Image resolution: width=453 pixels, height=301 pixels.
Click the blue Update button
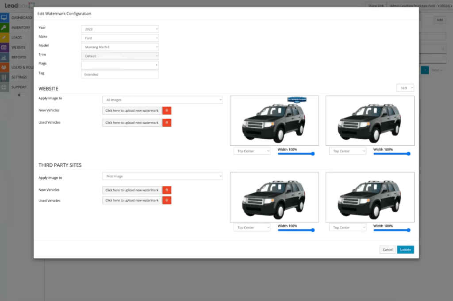(x=405, y=250)
